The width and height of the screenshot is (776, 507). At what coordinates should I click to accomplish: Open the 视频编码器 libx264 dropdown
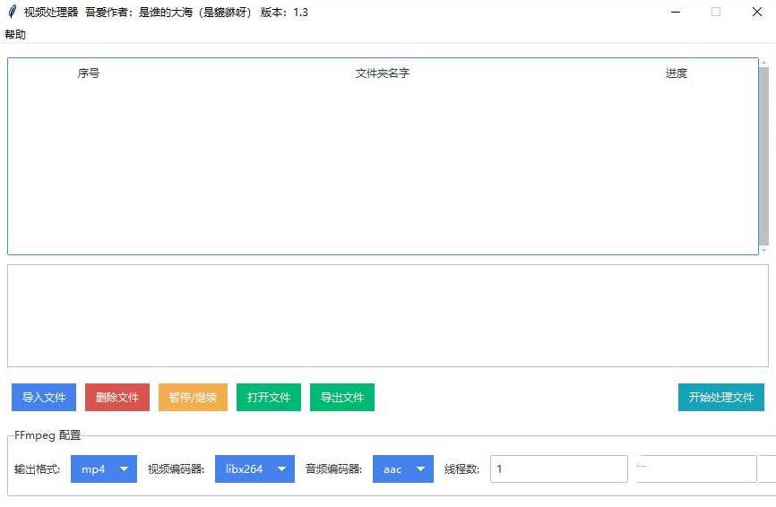(x=254, y=468)
